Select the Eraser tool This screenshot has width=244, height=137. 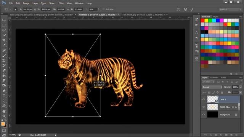pos(4,70)
